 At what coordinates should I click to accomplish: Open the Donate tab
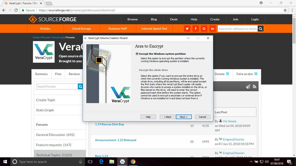pyautogui.click(x=222, y=74)
